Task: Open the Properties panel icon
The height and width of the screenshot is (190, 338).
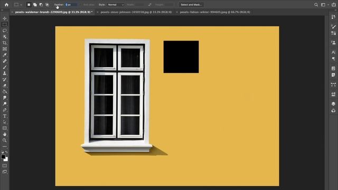Action: [x=333, y=68]
